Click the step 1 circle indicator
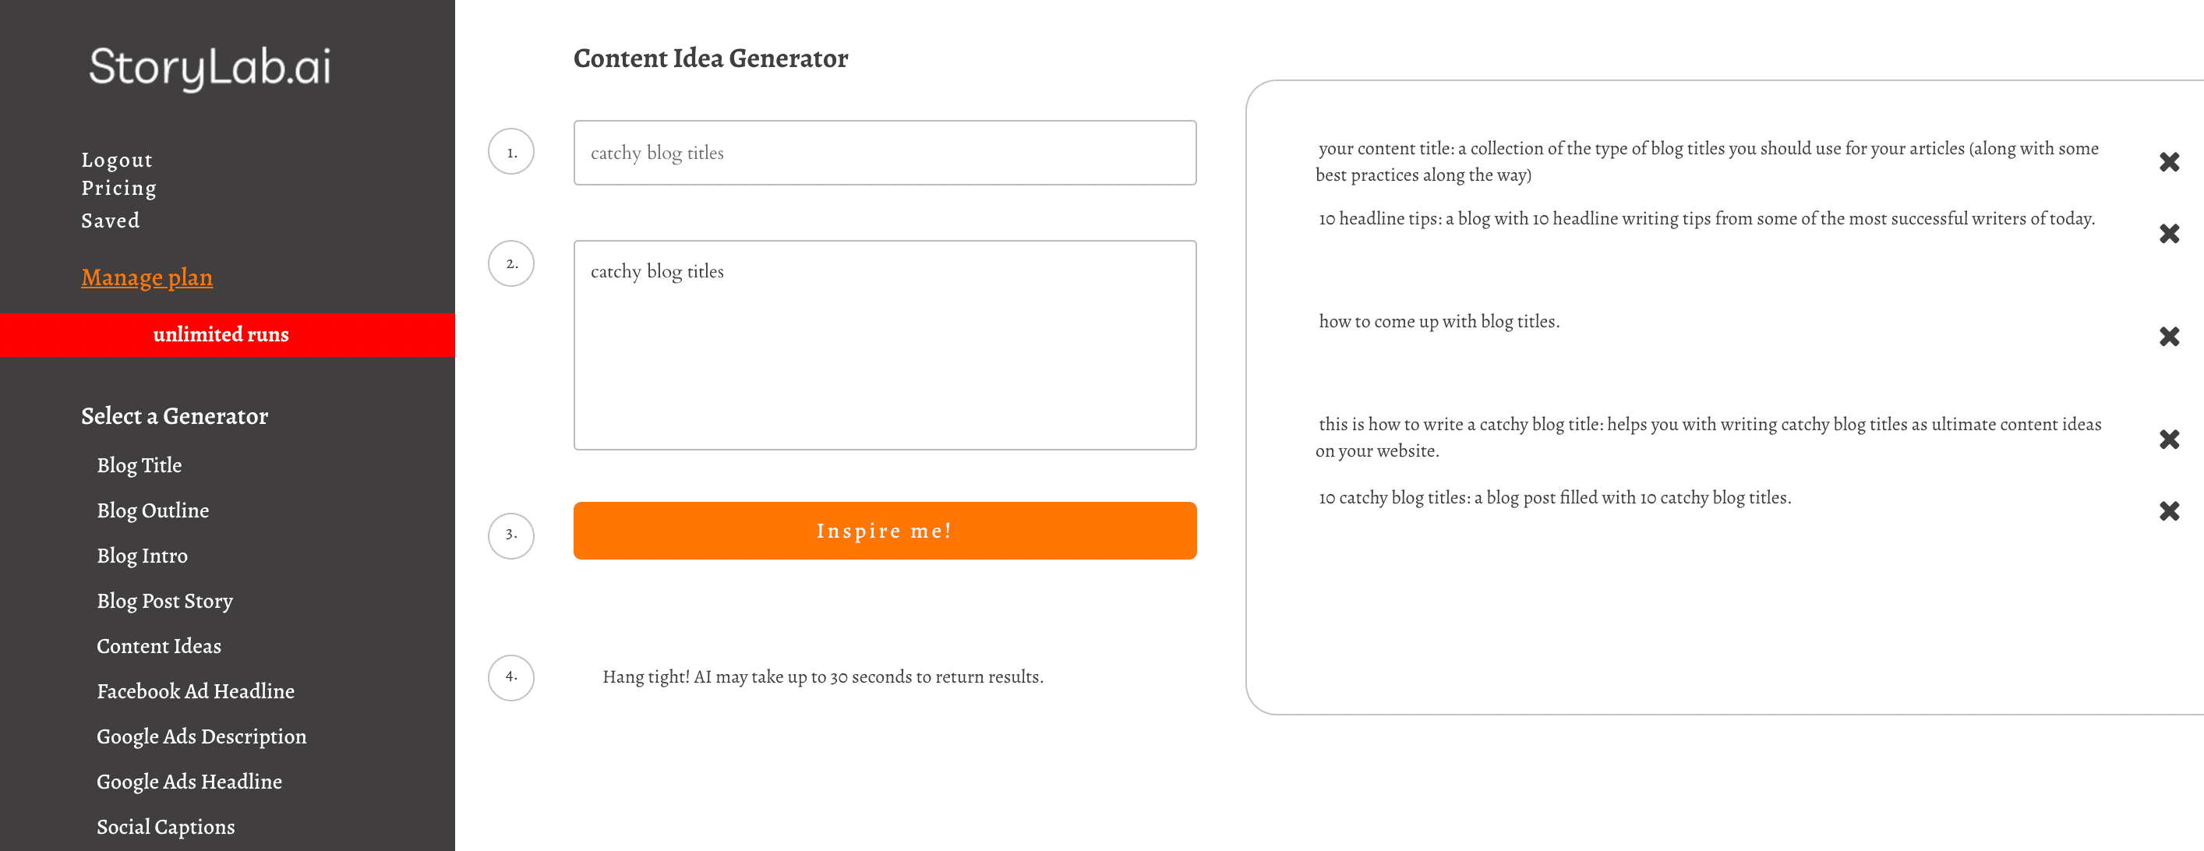Screen dimensions: 2204x851 click(511, 152)
